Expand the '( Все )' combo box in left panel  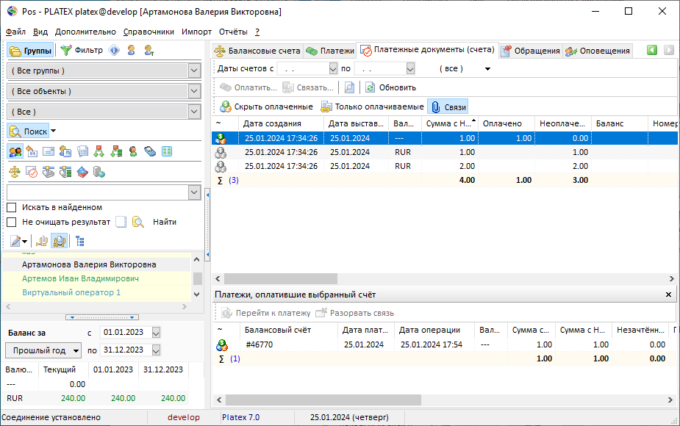point(194,112)
